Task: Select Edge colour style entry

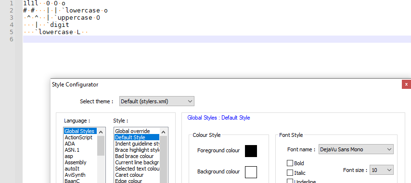Action: 137,181
